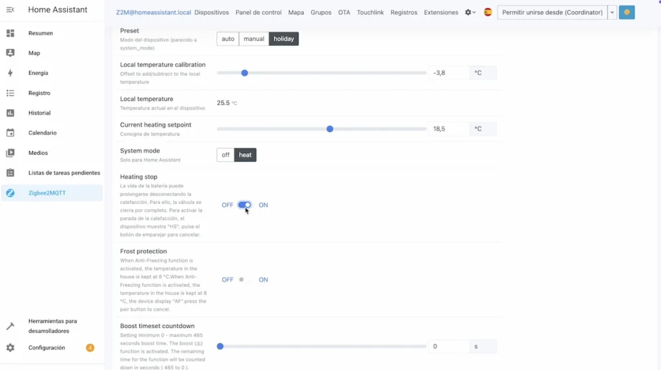Open the developer tools hammer icon
Image resolution: width=661 pixels, height=370 pixels.
tap(10, 326)
